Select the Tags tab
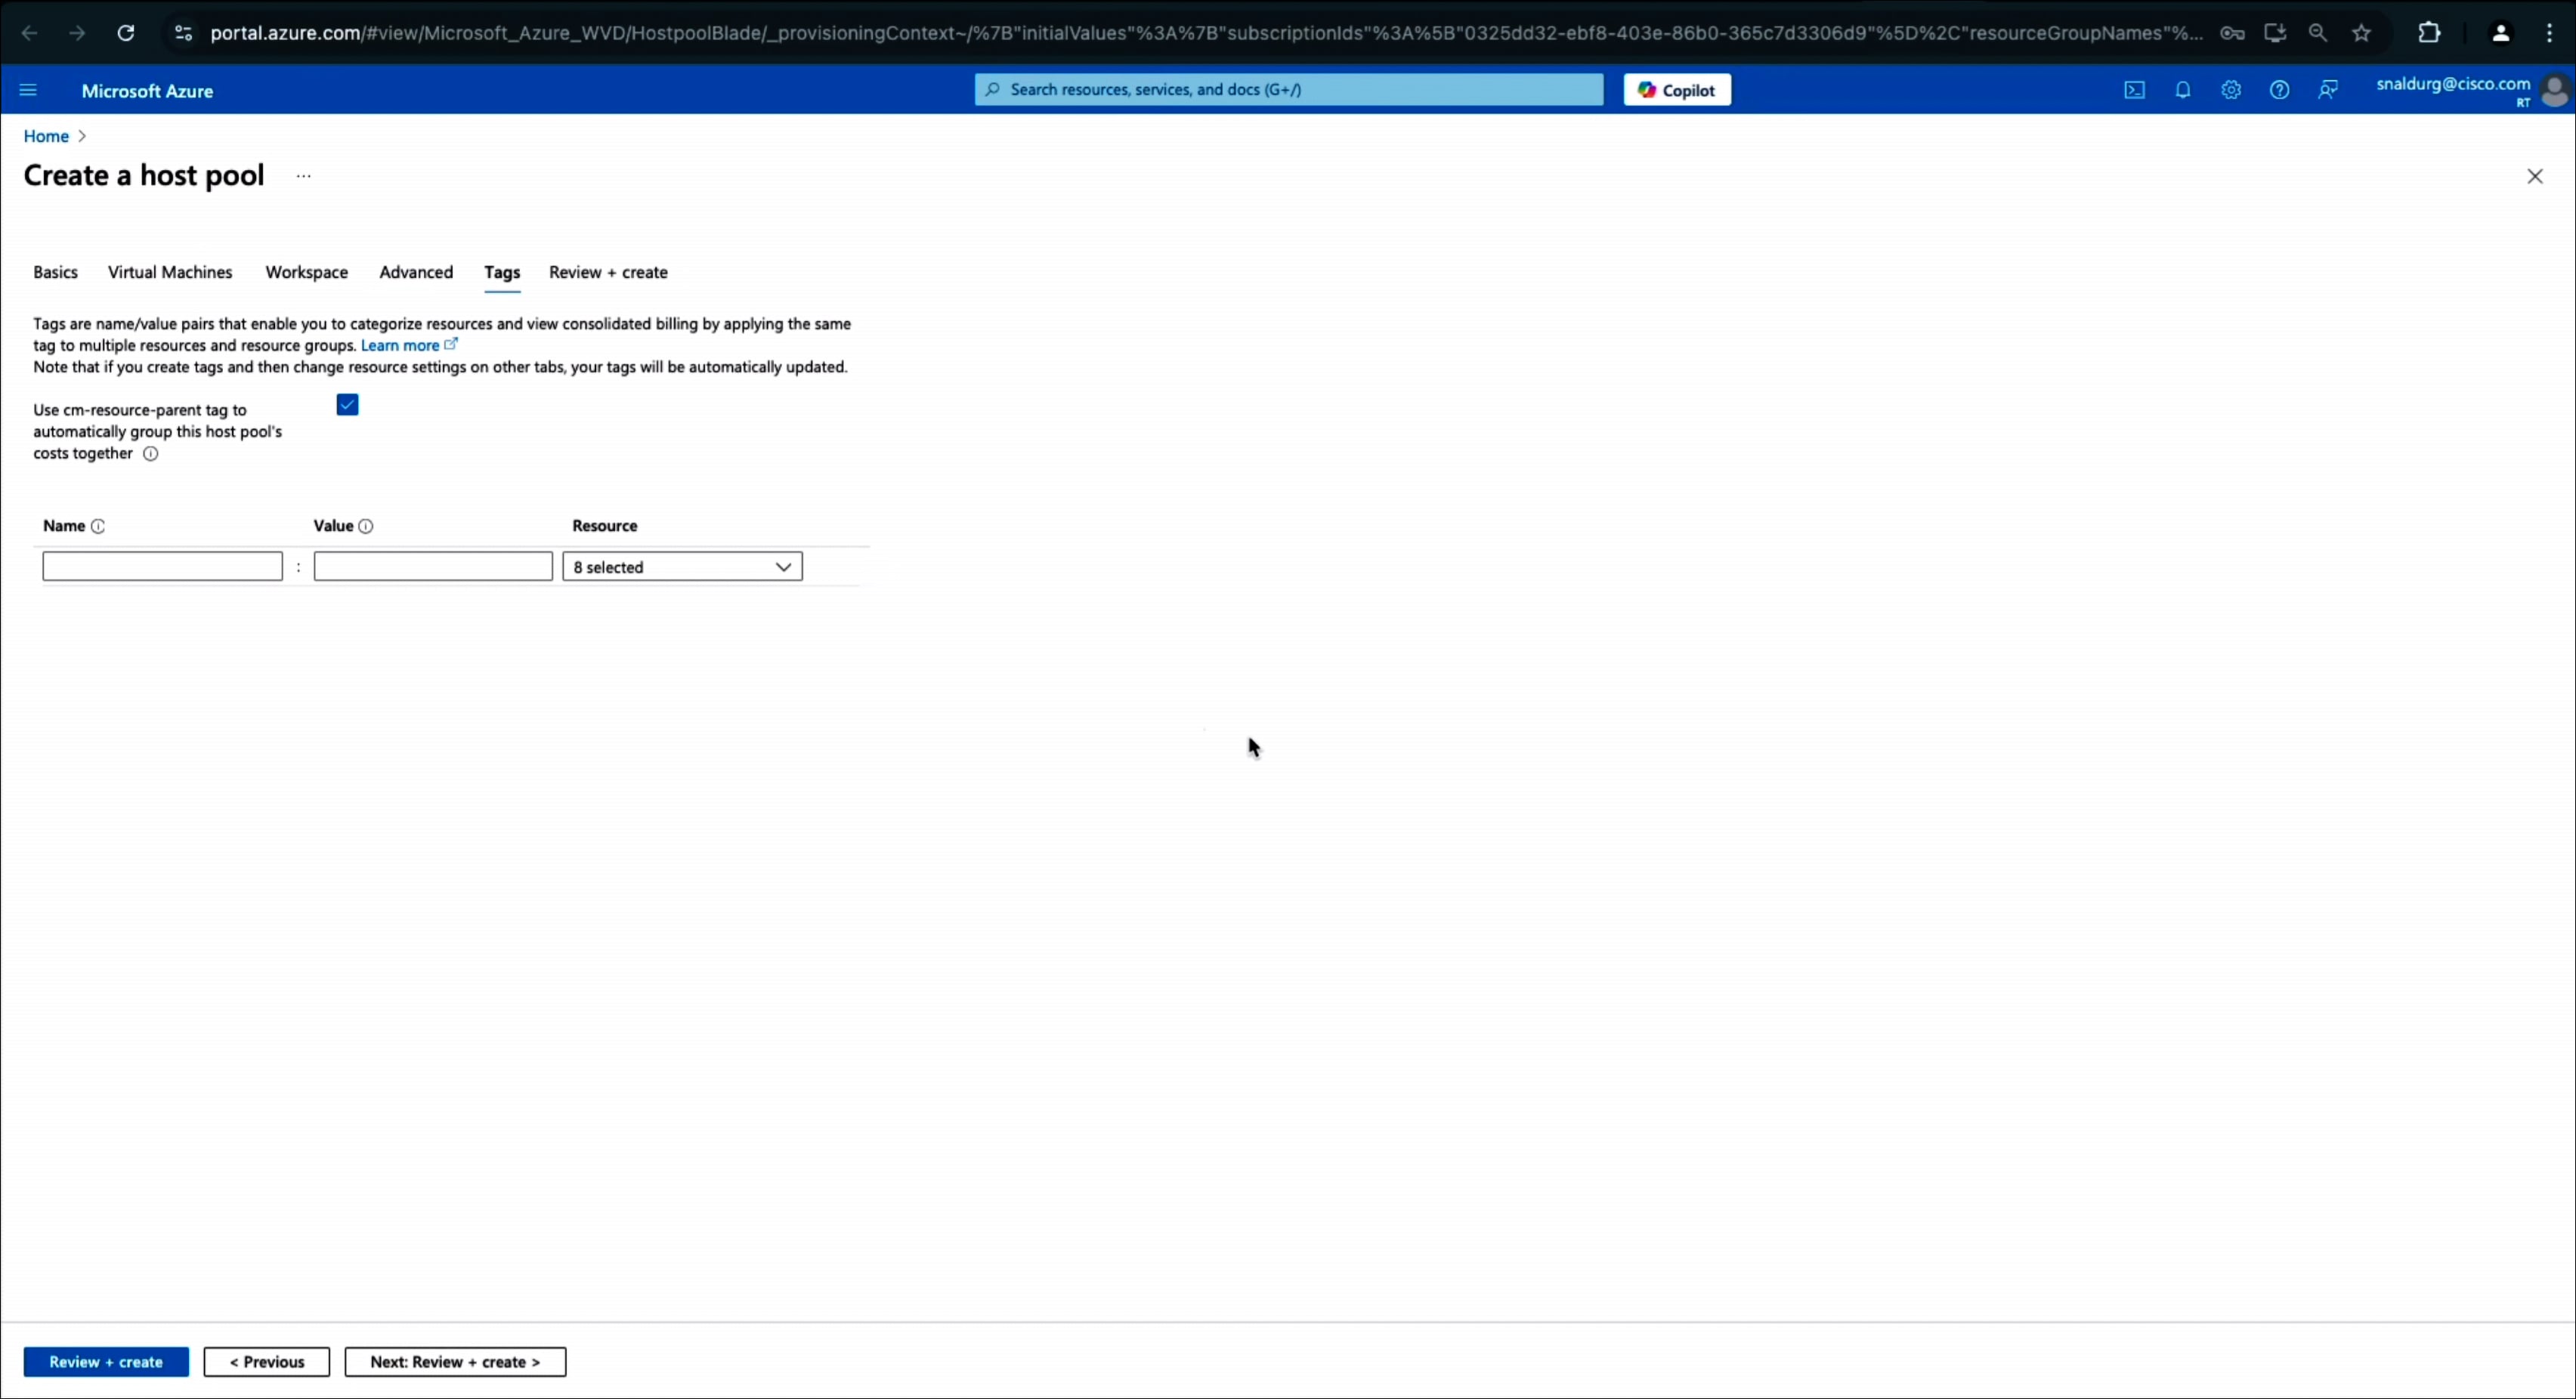This screenshot has height=1399, width=2576. (x=502, y=272)
